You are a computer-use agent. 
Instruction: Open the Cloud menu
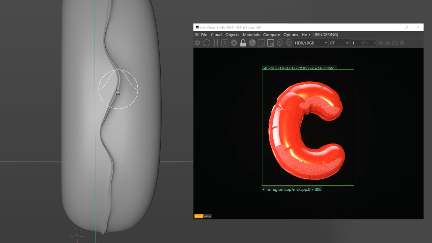tap(216, 35)
